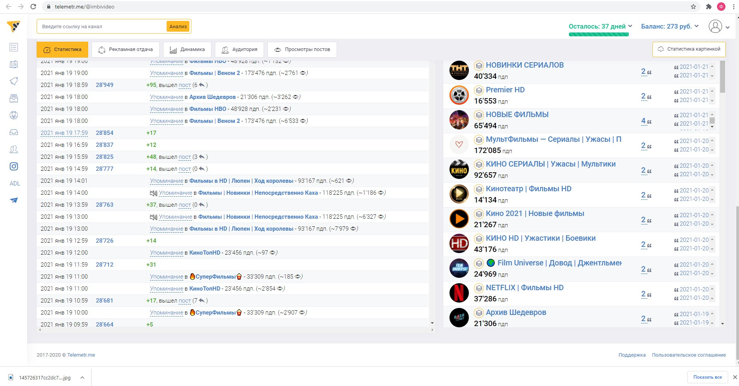Switch to the Аудитория tab
Screen dimensions: 739x386
click(239, 49)
